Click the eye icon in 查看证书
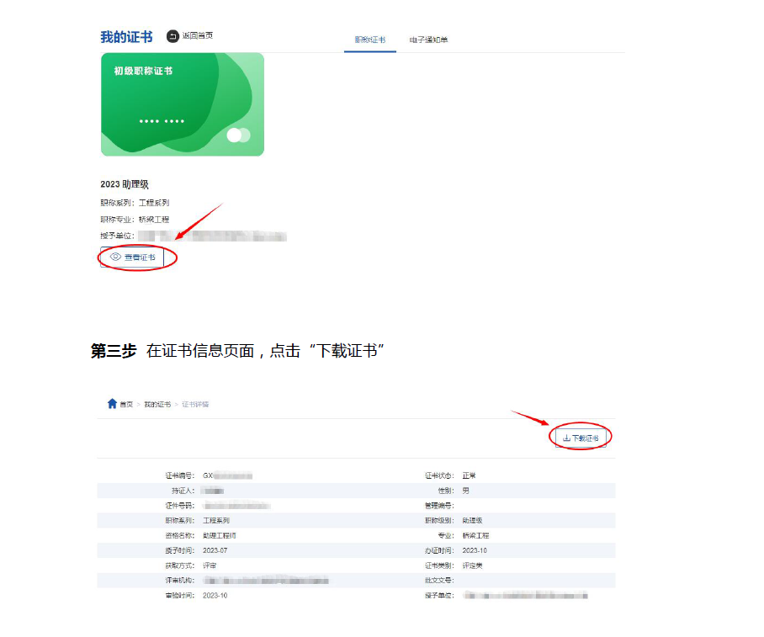This screenshot has height=637, width=764. (116, 257)
